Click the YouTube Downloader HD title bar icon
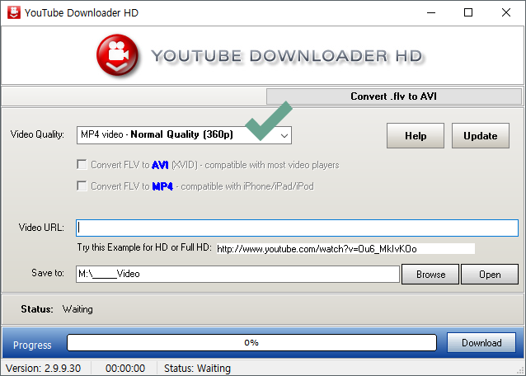The image size is (526, 376). pos(14,12)
